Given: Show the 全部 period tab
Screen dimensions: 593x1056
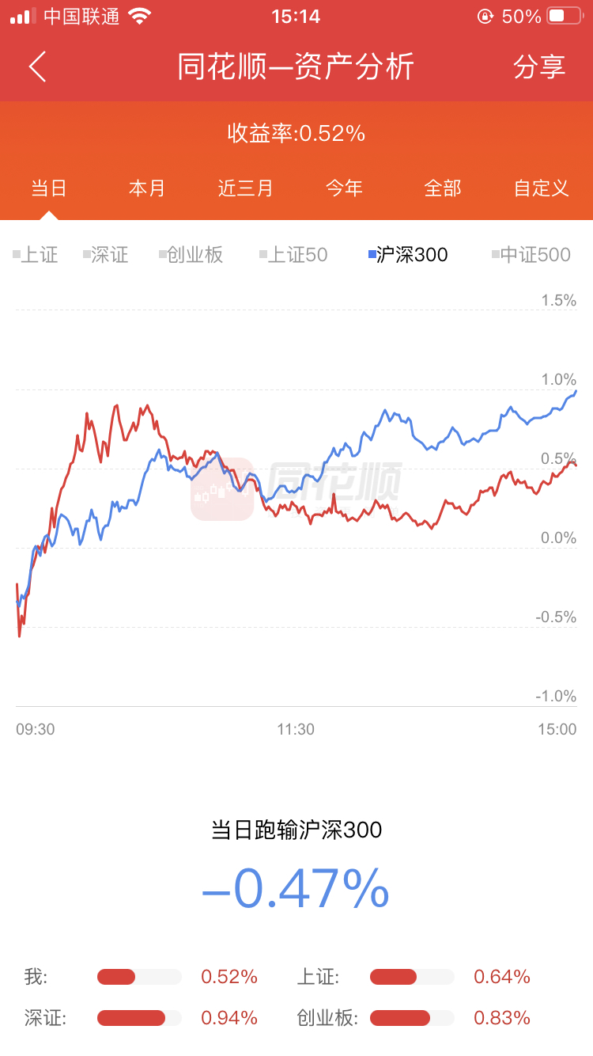Looking at the screenshot, I should tap(443, 188).
